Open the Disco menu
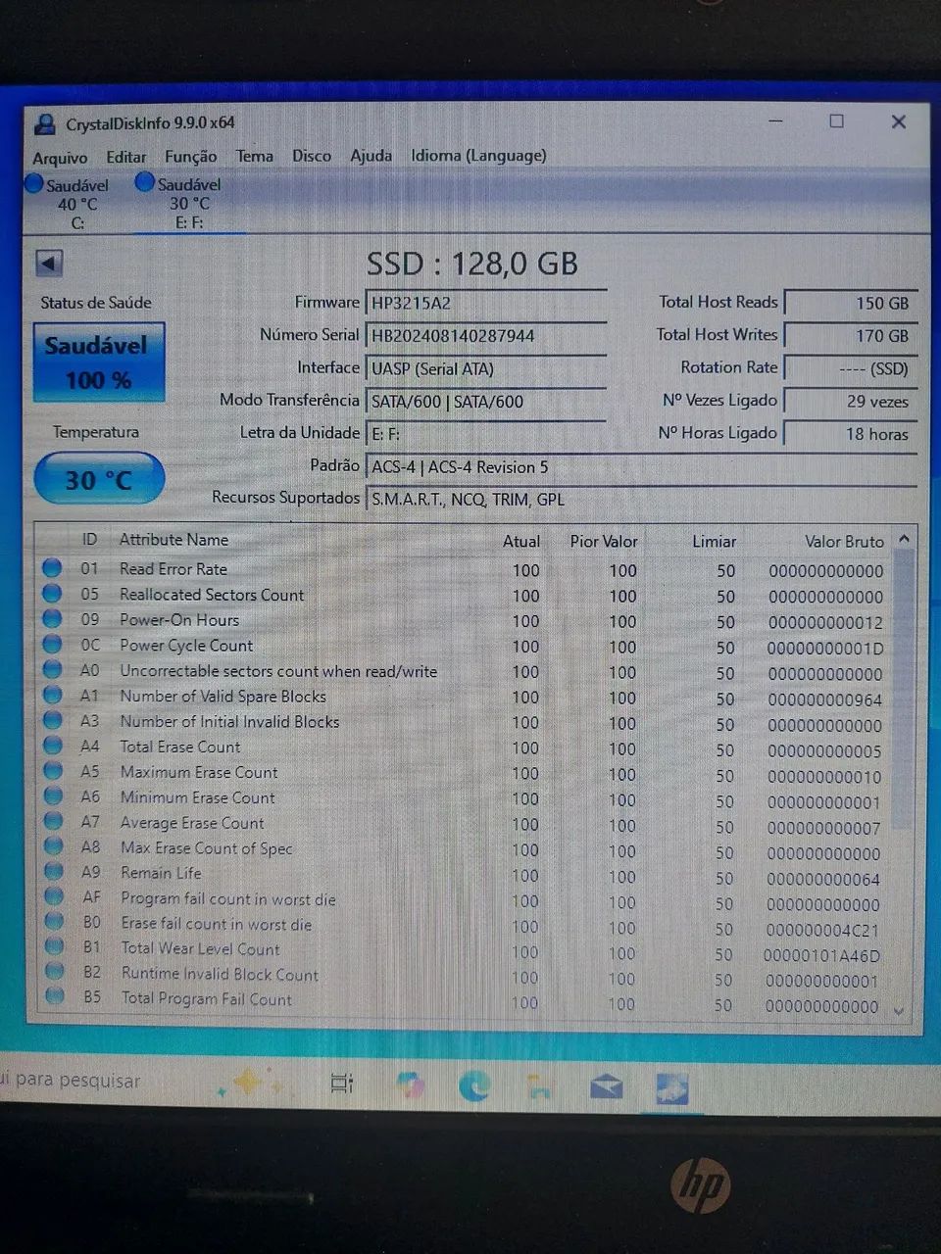Screen dimensions: 941x1254 click(x=312, y=156)
